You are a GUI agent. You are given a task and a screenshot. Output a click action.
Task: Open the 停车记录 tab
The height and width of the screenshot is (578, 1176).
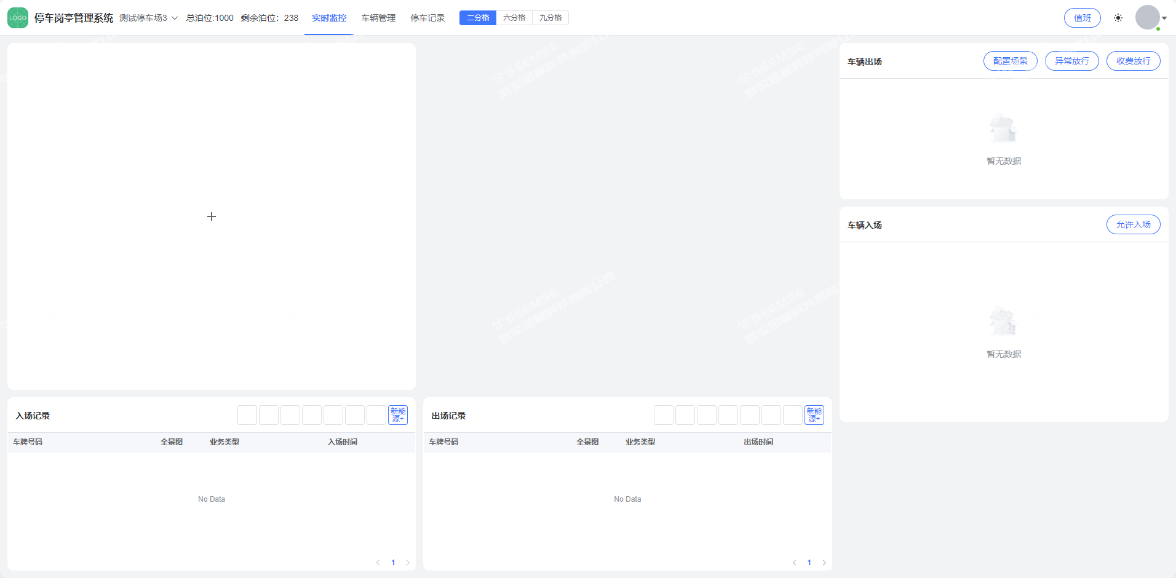427,18
